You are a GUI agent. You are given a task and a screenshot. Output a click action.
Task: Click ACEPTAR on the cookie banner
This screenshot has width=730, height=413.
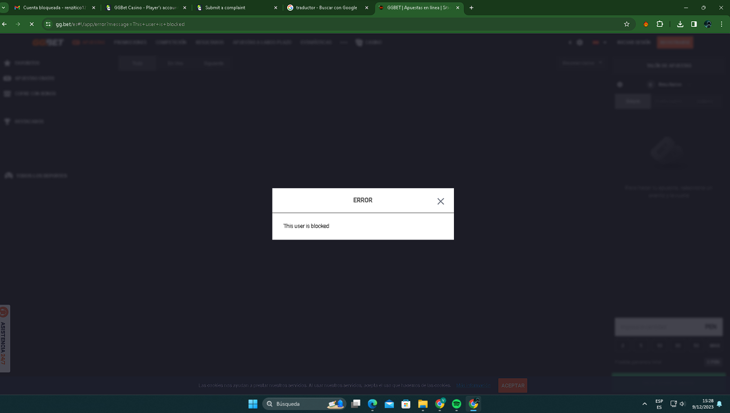click(512, 385)
